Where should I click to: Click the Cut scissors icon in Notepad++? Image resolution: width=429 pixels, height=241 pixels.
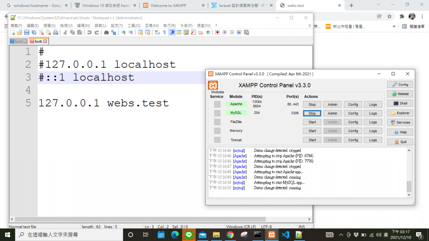[65, 33]
